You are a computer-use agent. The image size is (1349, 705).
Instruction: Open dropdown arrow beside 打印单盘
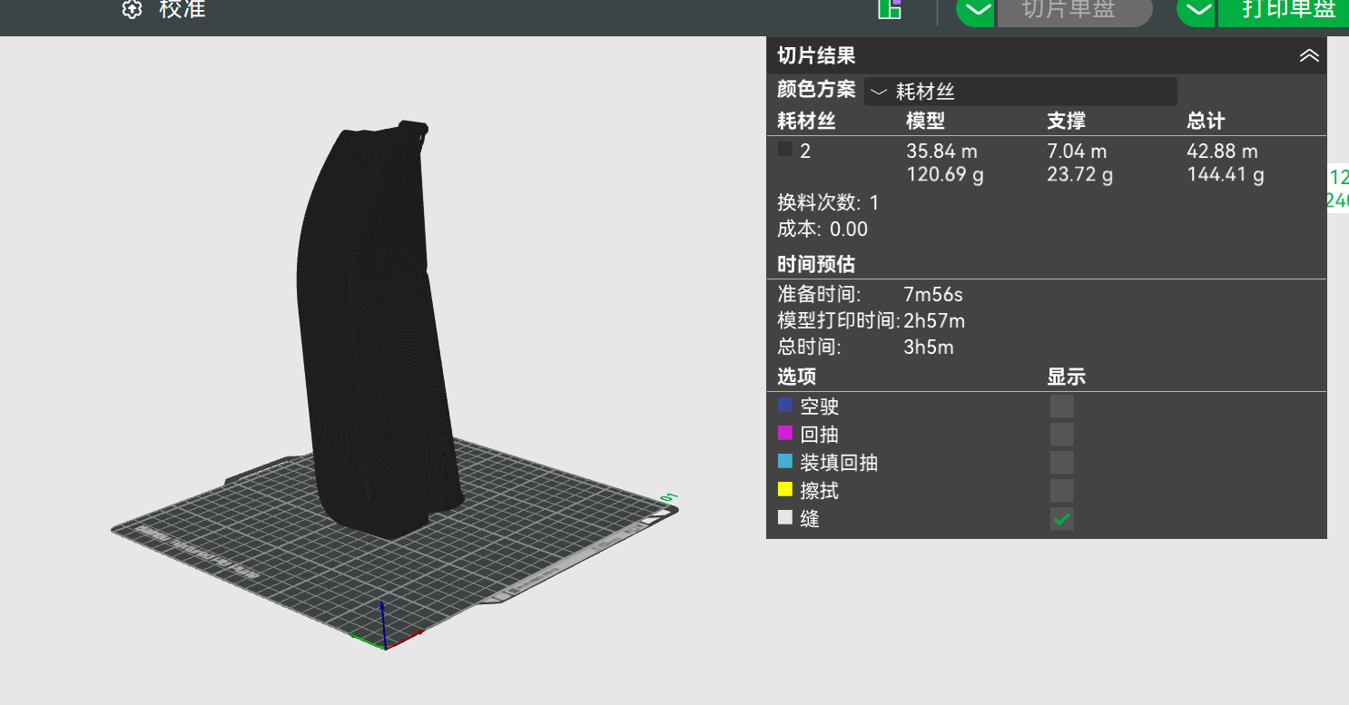tap(1197, 11)
